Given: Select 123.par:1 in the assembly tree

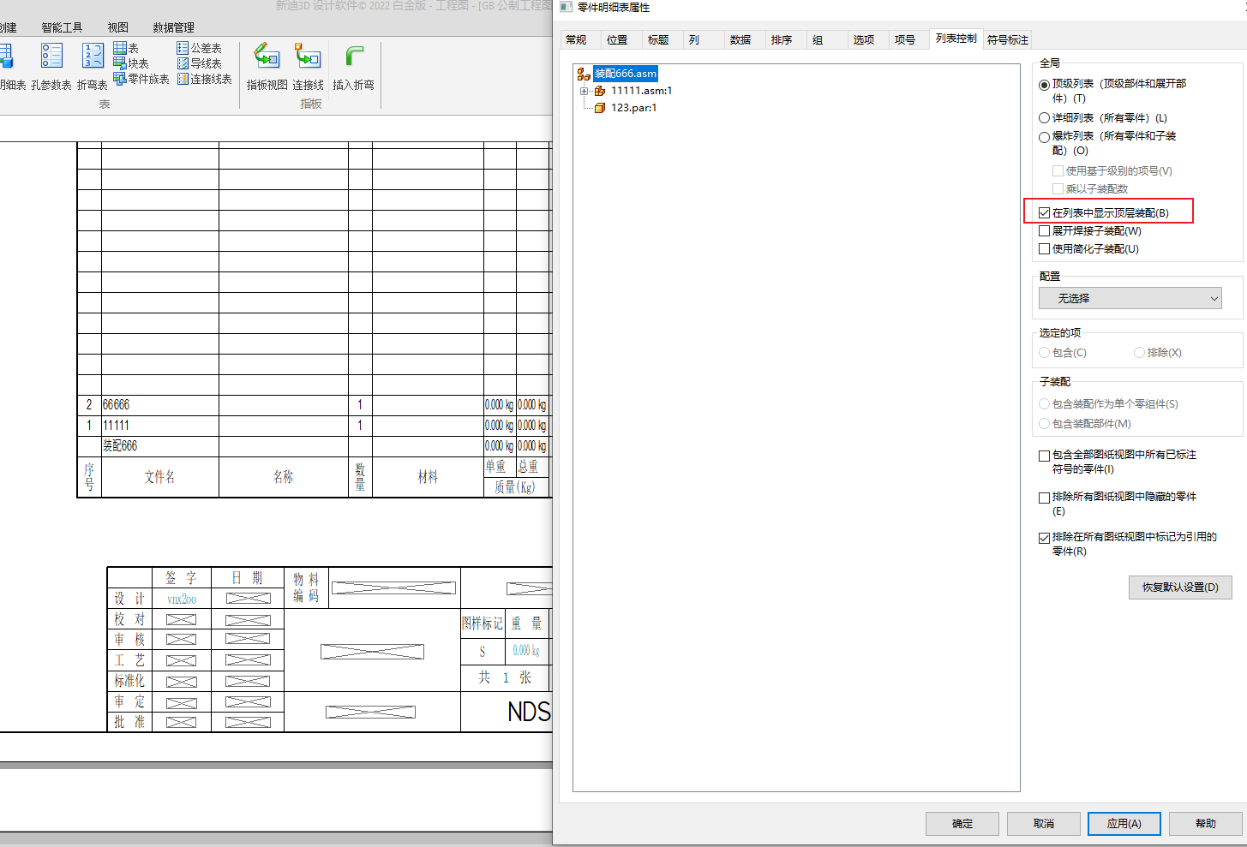Looking at the screenshot, I should (x=633, y=108).
